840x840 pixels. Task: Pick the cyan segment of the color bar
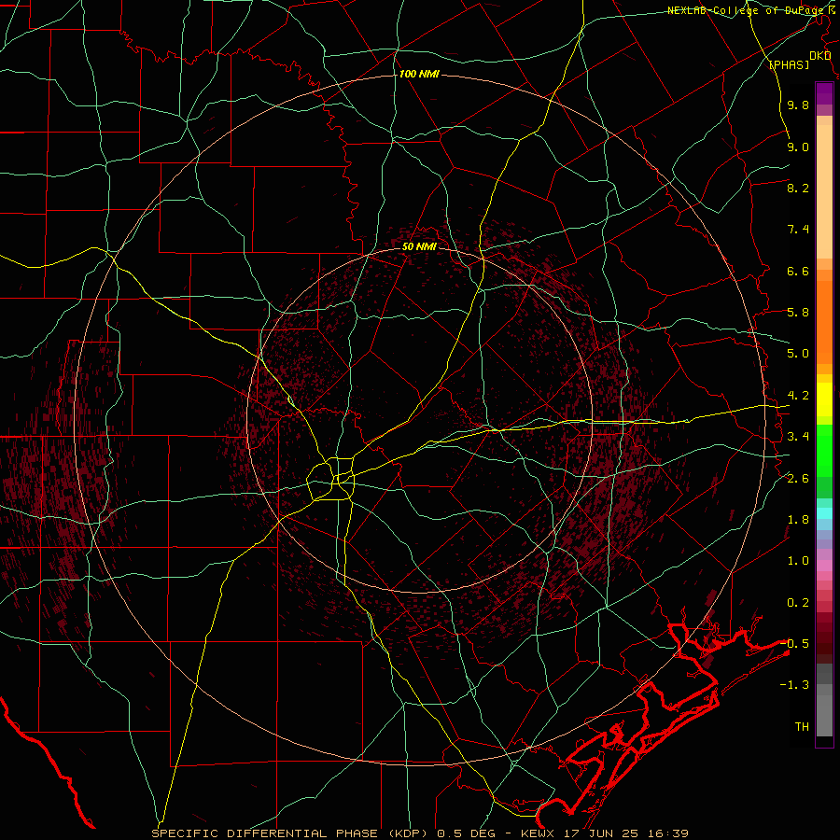point(824,512)
